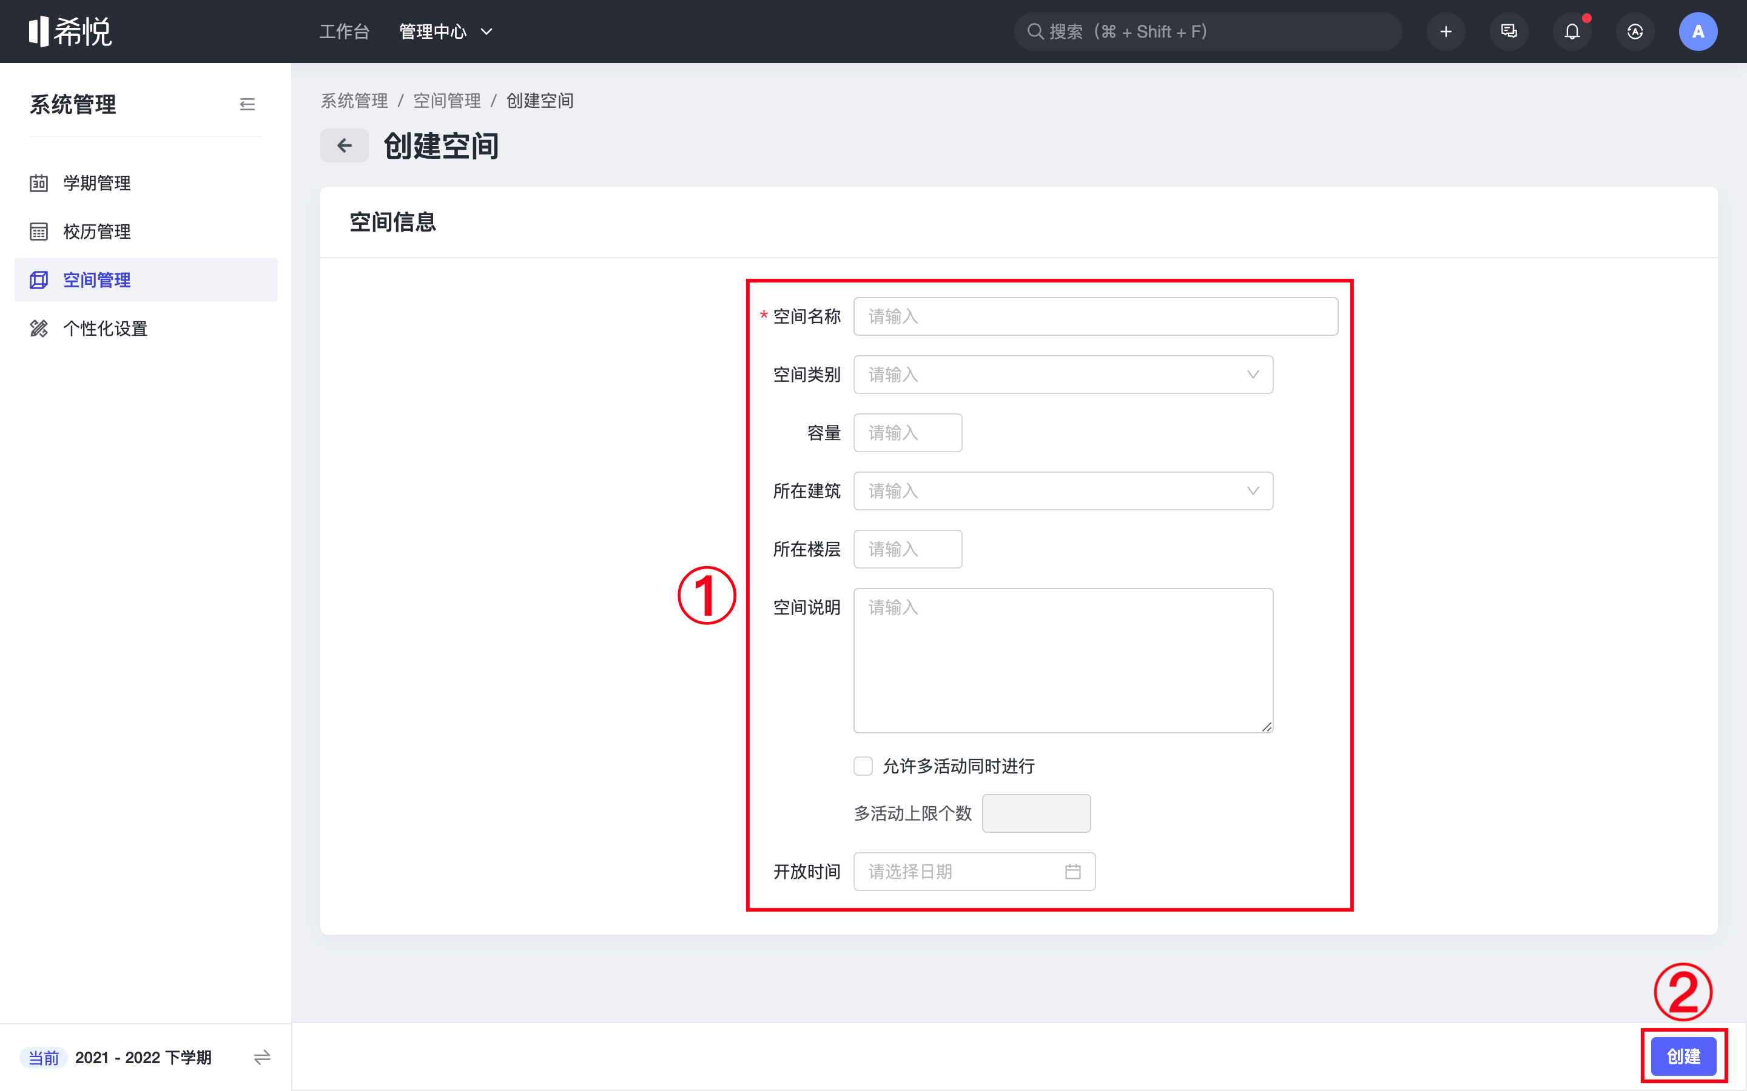Click the 空间类别 dropdown arrow
This screenshot has height=1091, width=1747.
pyautogui.click(x=1253, y=375)
